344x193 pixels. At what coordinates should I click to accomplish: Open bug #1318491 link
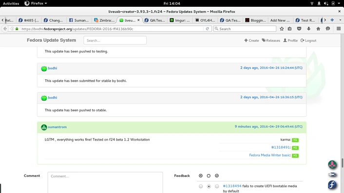281,147
